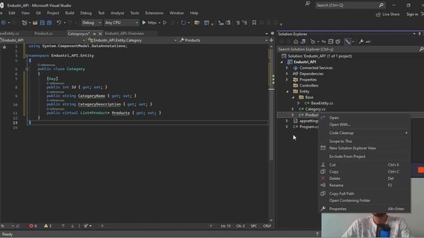Screen dimensions: 424x238
Task: Expand the Properties node in Solution Explorer
Action: 287,79
